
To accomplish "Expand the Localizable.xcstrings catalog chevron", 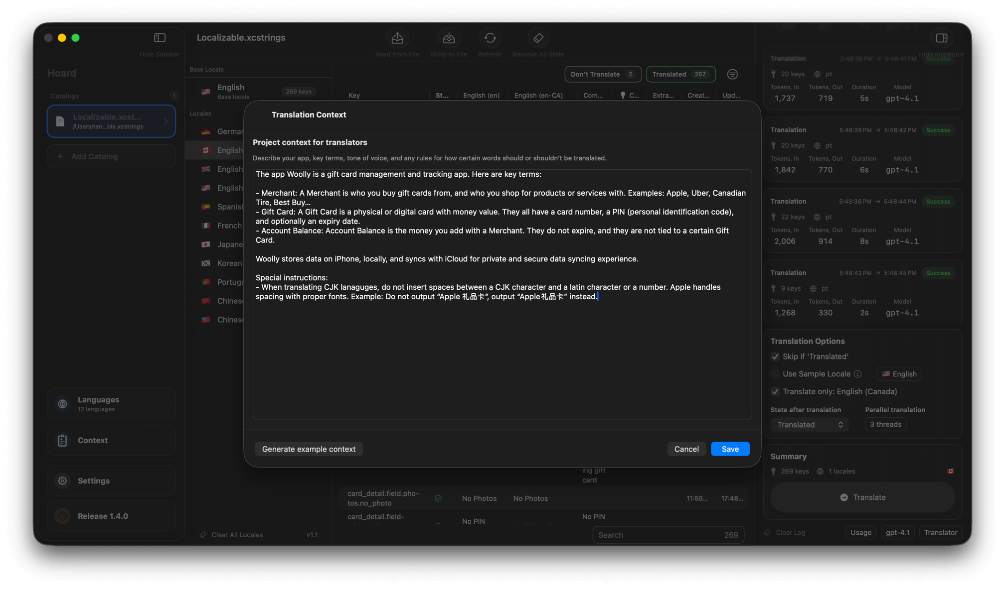I will (x=166, y=121).
